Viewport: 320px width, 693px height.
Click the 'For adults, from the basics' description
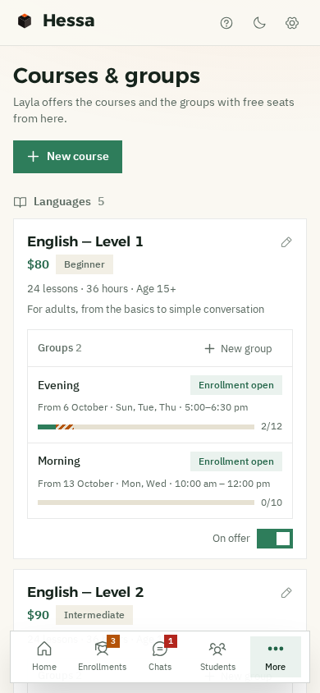pyautogui.click(x=146, y=310)
